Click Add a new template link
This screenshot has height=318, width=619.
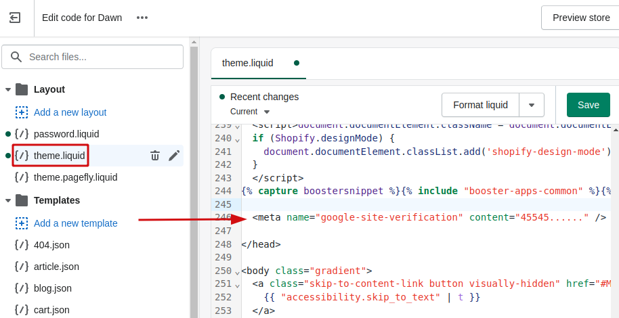tap(76, 223)
